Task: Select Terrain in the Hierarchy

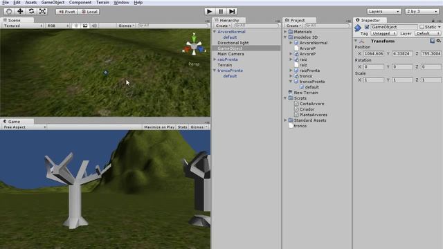Action: tap(224, 65)
